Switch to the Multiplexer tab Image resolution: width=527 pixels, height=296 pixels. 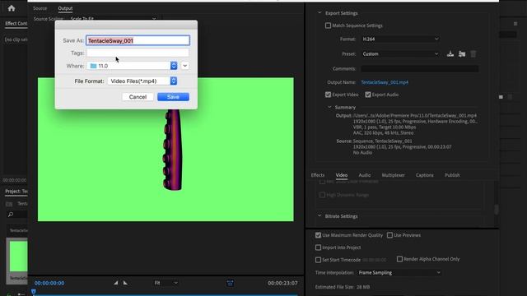click(x=394, y=175)
